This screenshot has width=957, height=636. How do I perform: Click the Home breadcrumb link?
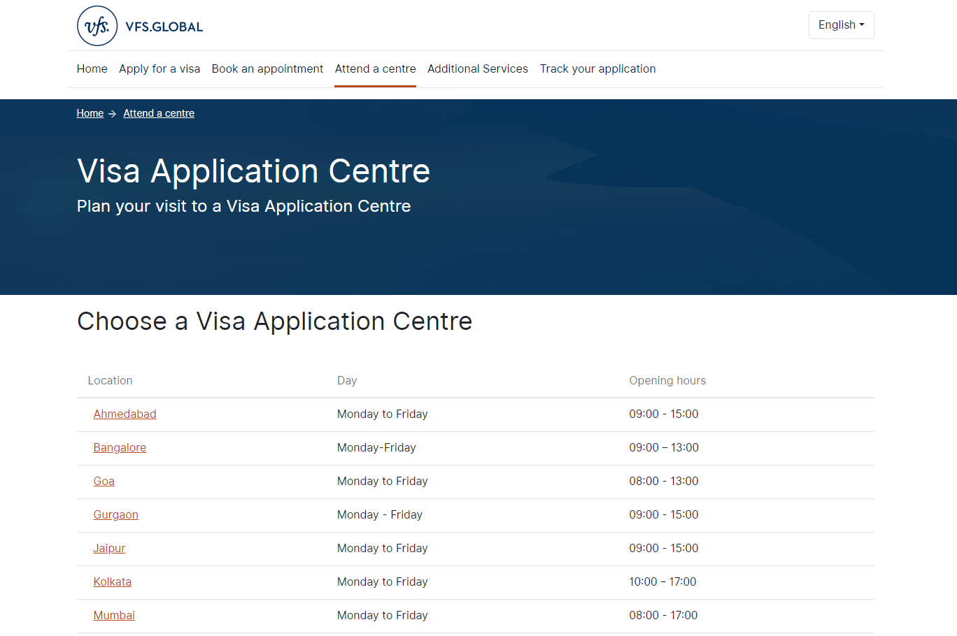tap(90, 113)
